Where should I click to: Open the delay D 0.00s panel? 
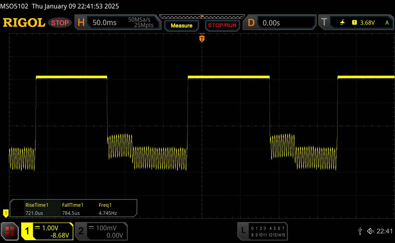(279, 23)
